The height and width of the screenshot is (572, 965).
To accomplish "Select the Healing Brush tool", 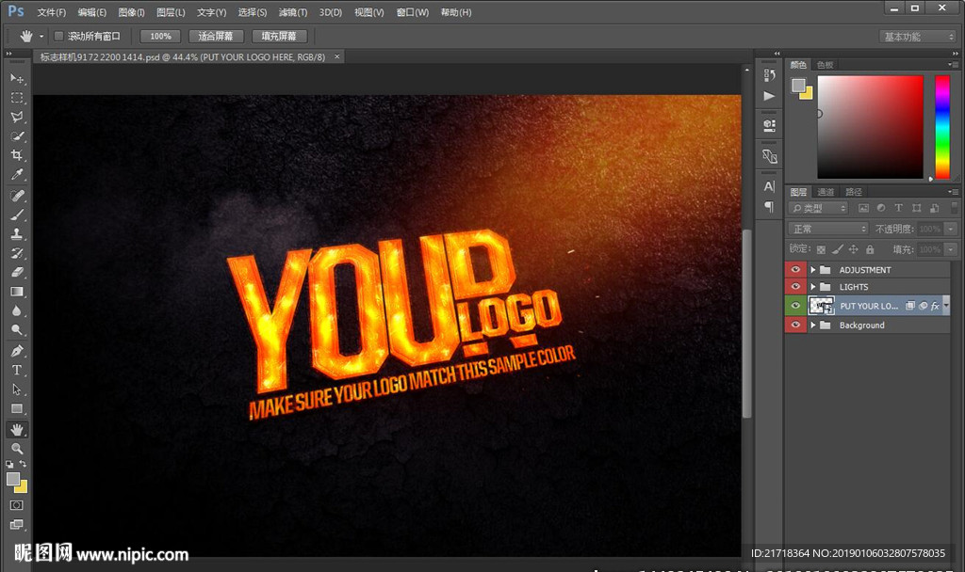I will 17,196.
